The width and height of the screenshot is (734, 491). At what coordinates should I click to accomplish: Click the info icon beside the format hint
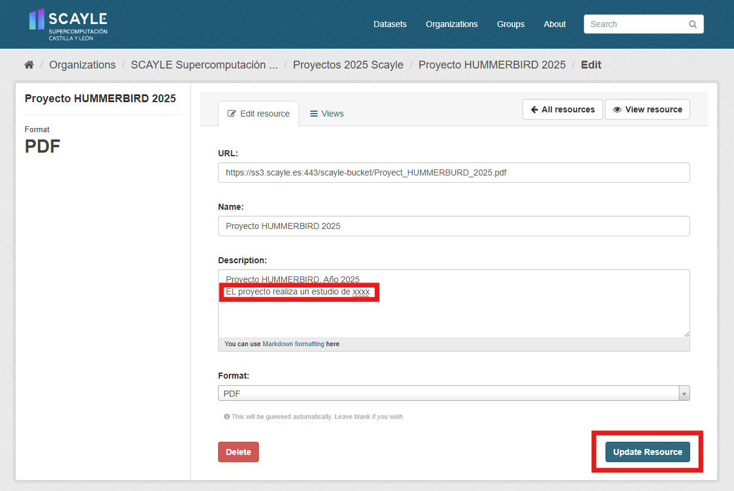coord(227,416)
